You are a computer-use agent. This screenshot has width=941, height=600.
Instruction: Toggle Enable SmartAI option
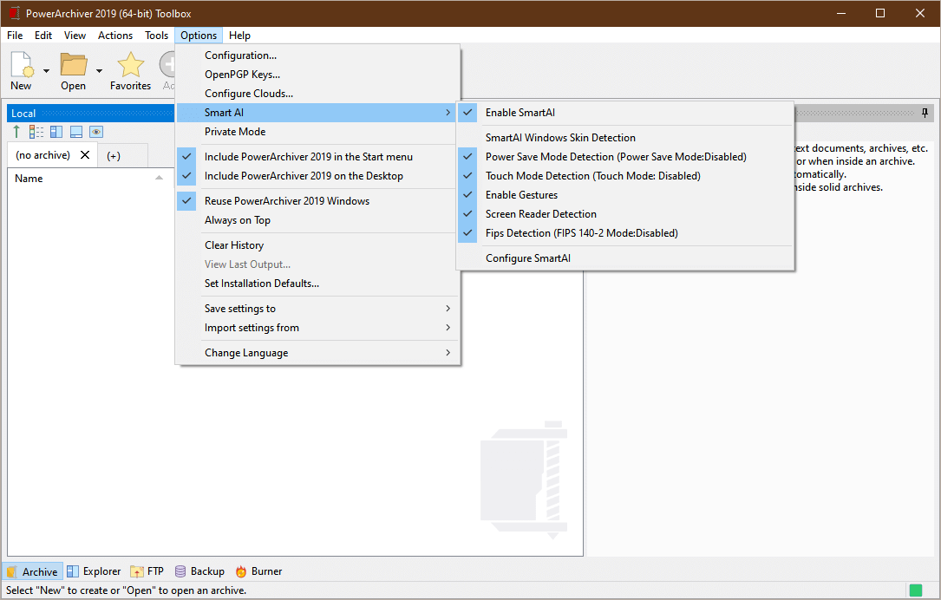pyautogui.click(x=625, y=113)
